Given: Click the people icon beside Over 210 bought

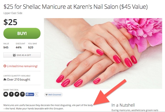Looking at the screenshot, I should point(5,79).
